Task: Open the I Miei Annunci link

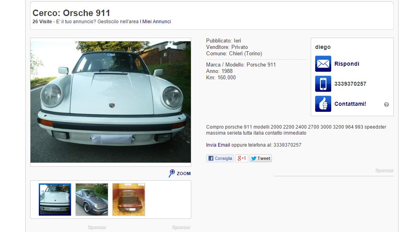Action: (155, 22)
